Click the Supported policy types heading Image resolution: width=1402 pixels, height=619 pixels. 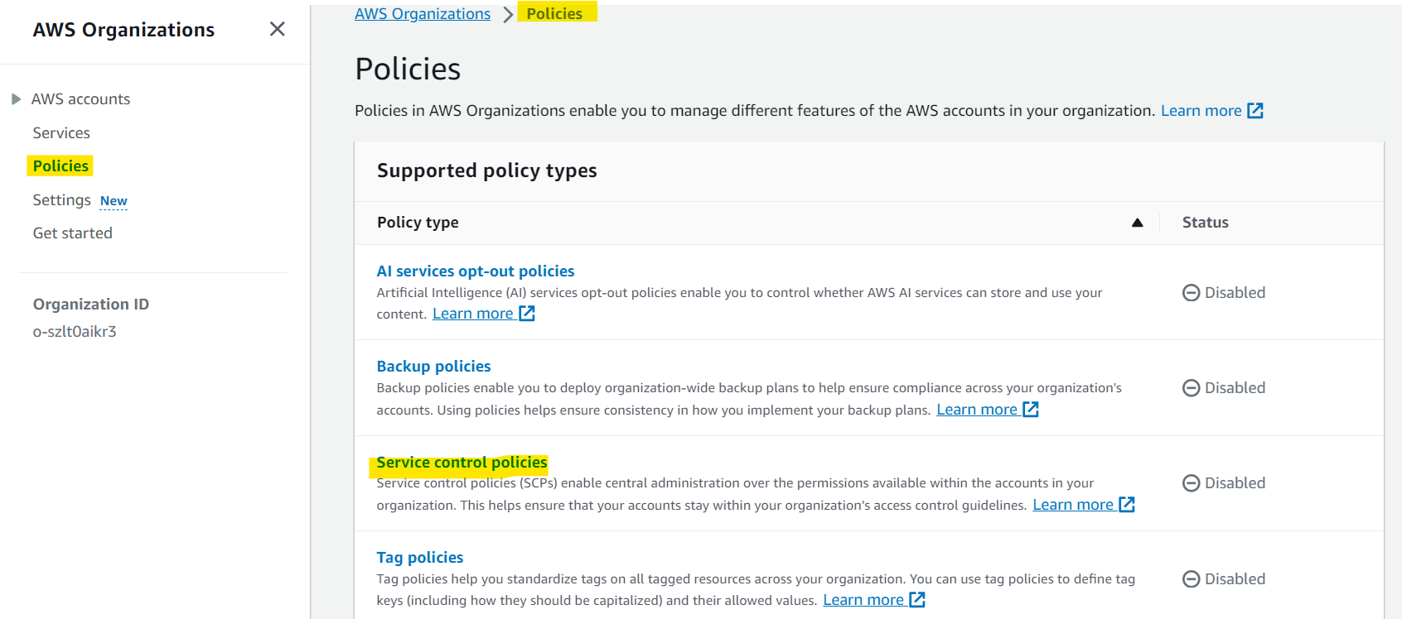click(x=487, y=170)
